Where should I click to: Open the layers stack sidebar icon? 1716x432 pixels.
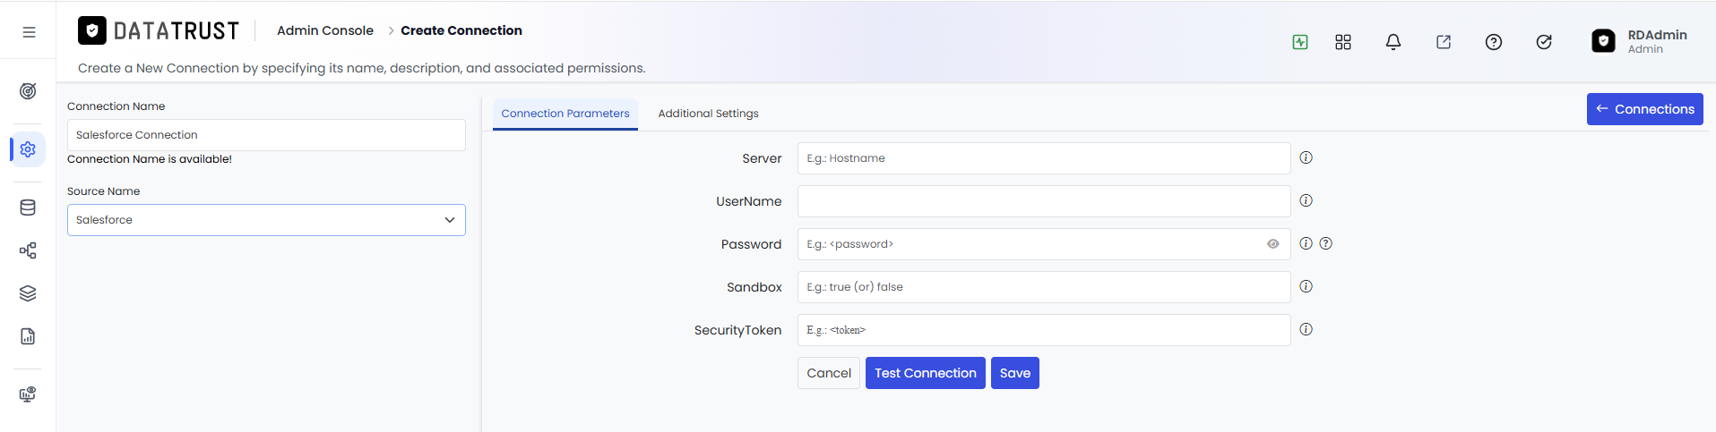[x=28, y=293]
